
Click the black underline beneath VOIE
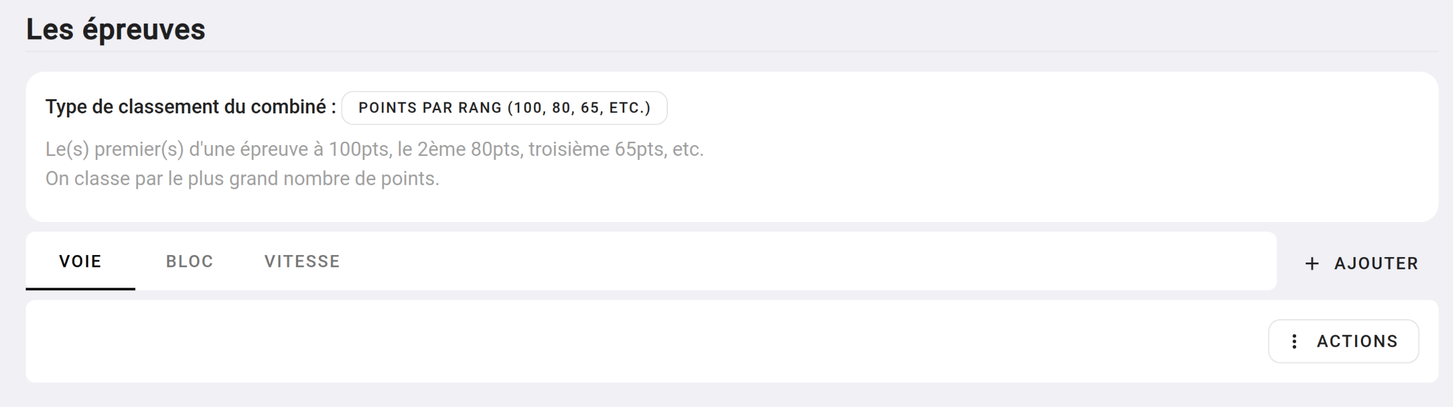point(80,289)
